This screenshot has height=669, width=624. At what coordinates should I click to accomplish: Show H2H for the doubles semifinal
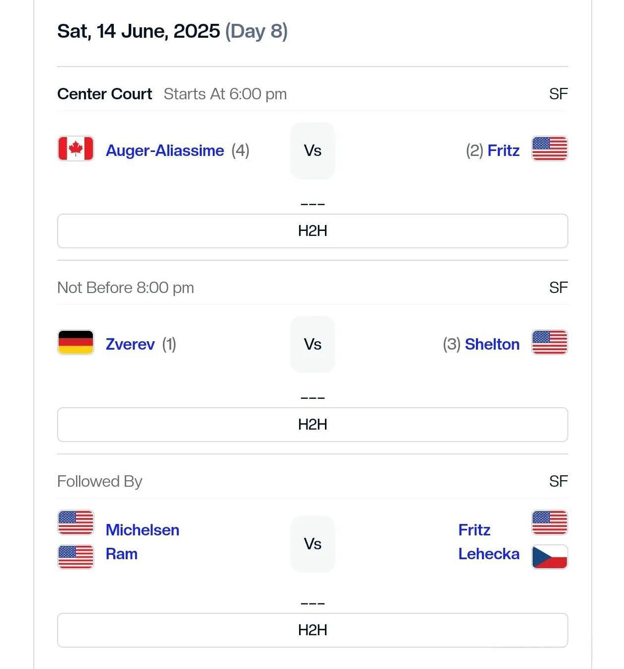[312, 630]
